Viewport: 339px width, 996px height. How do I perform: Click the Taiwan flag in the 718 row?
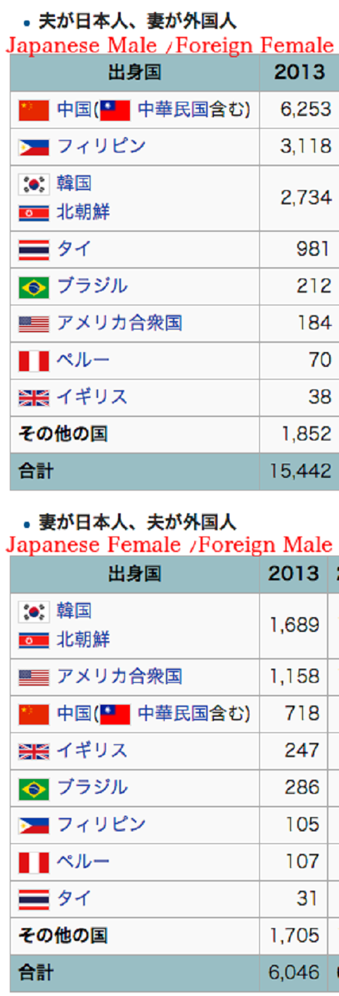115,714
